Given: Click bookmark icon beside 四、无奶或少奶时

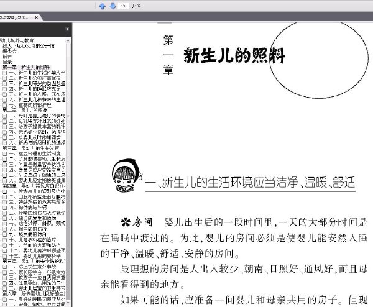Looking at the screenshot, I should (5, 132).
